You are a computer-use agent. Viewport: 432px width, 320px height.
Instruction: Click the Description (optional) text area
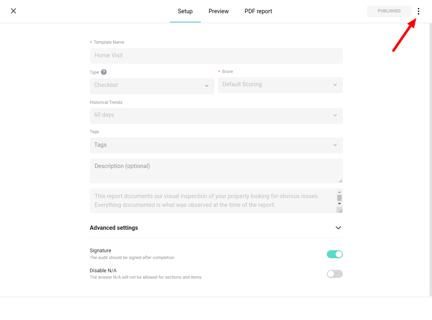coord(216,170)
